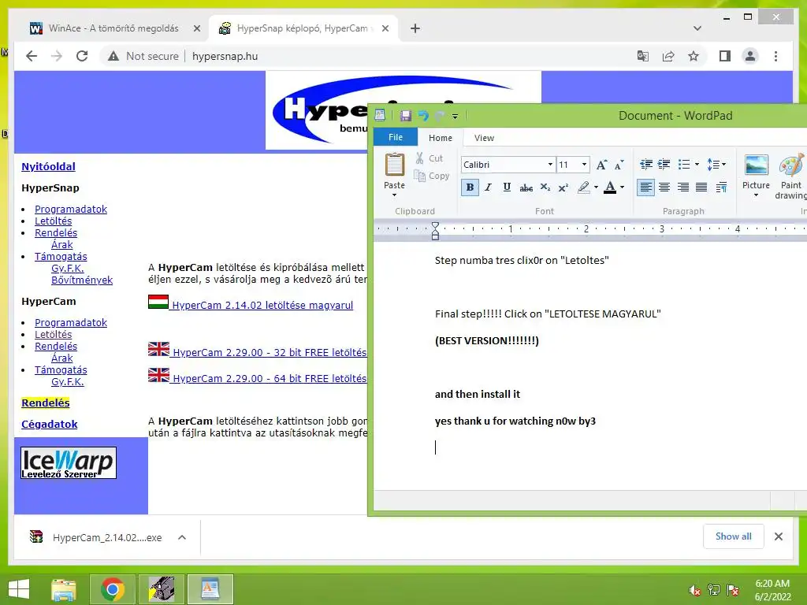The height and width of the screenshot is (605, 807).
Task: Click the Redo icon in WordPad quick access
Action: (x=439, y=116)
